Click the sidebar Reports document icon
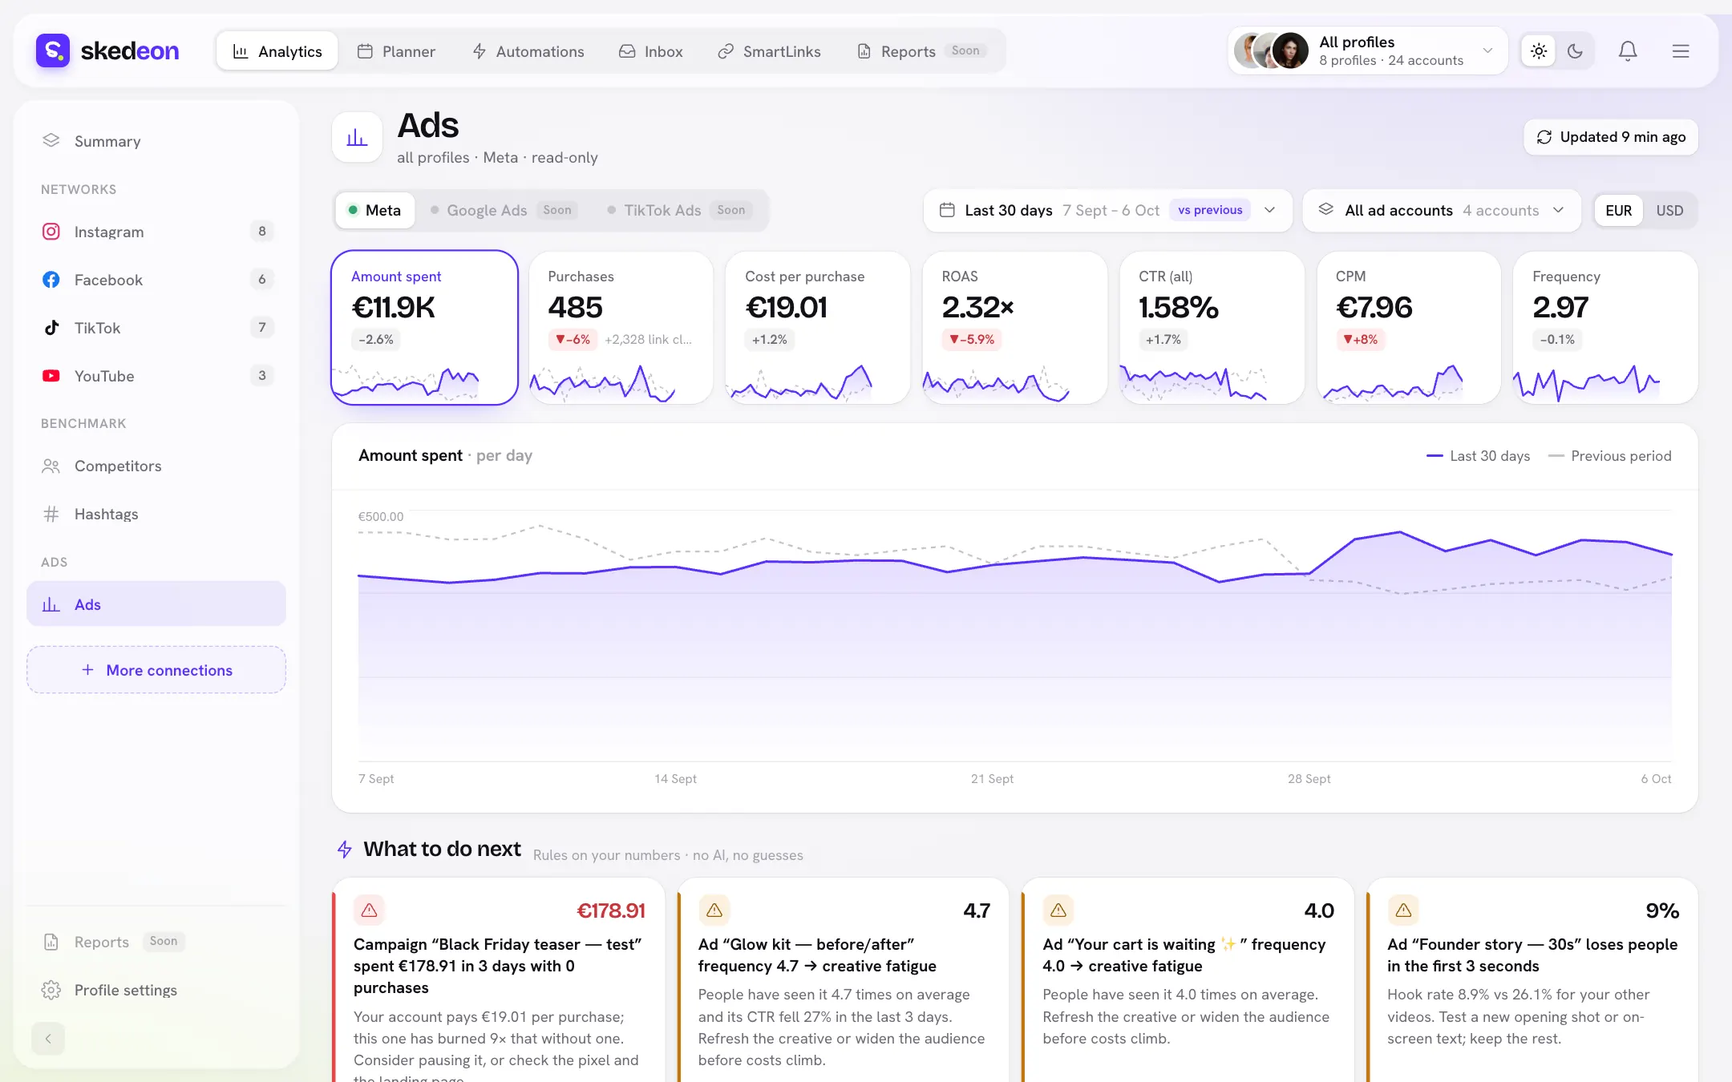 coord(51,942)
